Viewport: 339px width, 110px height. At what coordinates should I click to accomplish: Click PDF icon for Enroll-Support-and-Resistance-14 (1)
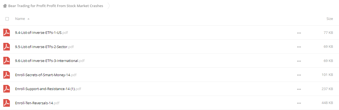click(7, 89)
